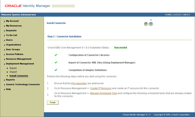Viewport: 195px width, 117px height.
Task: Expand the Help arrow
Action: coord(4,89)
